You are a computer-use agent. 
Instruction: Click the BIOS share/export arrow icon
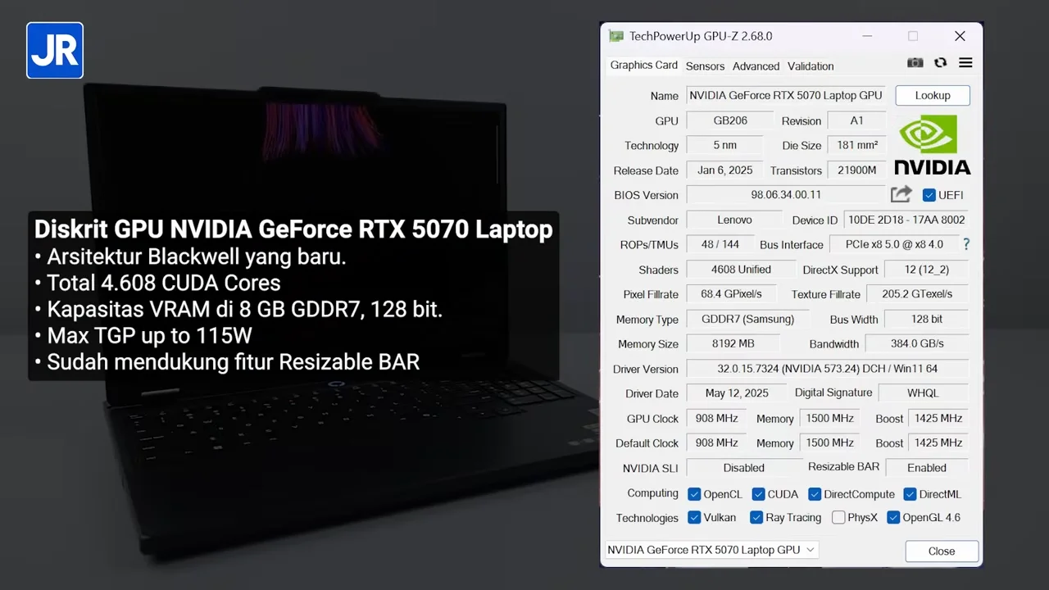coord(901,194)
